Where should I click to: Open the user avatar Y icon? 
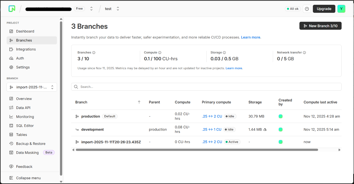tap(341, 9)
